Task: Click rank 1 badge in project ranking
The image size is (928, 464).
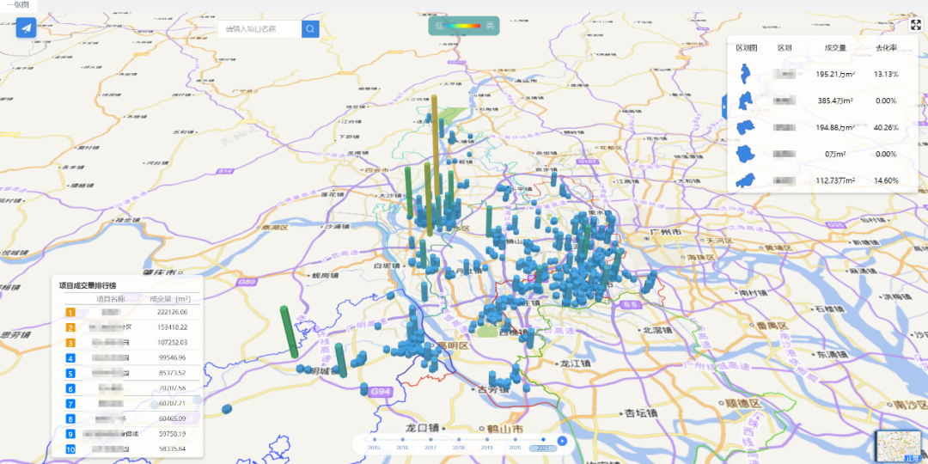Action: click(x=70, y=312)
